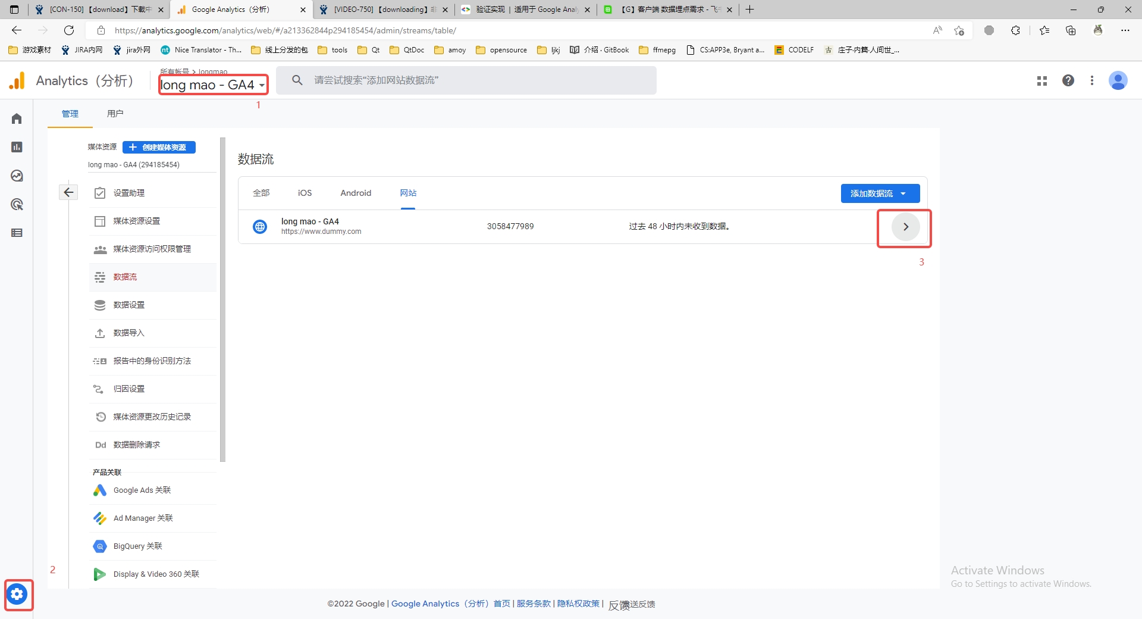
Task: Switch to the 管理 tab
Action: pyautogui.click(x=70, y=114)
